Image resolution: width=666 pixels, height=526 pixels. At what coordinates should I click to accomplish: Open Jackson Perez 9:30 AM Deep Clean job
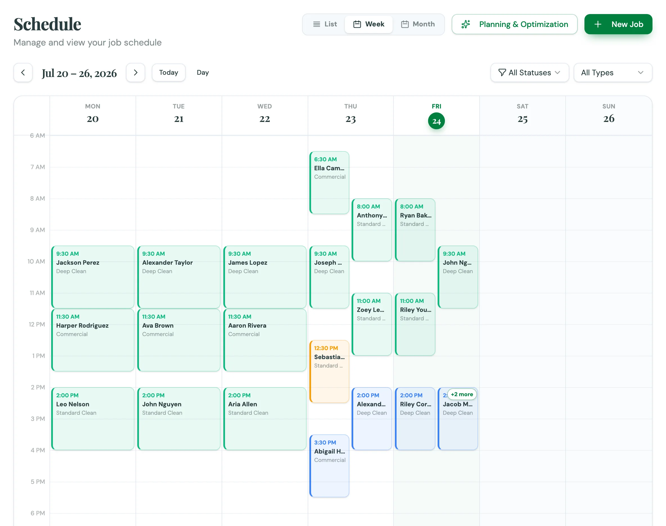pos(93,277)
